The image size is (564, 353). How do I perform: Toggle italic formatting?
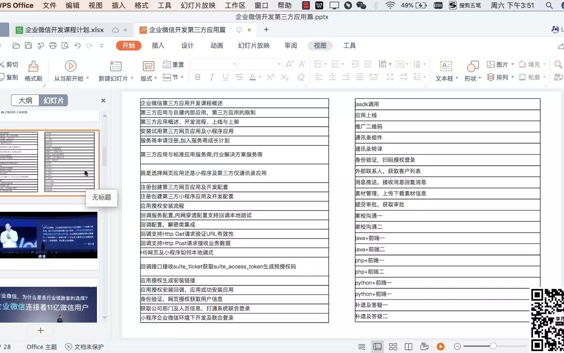click(211, 77)
